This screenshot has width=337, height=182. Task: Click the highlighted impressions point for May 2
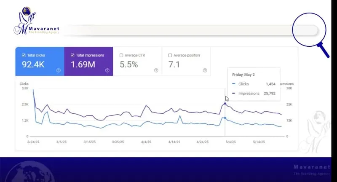pos(225,103)
